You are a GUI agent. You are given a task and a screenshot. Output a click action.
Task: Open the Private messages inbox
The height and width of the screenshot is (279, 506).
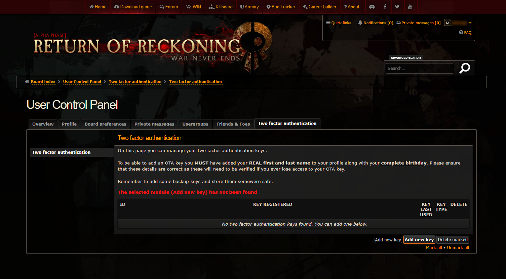419,23
